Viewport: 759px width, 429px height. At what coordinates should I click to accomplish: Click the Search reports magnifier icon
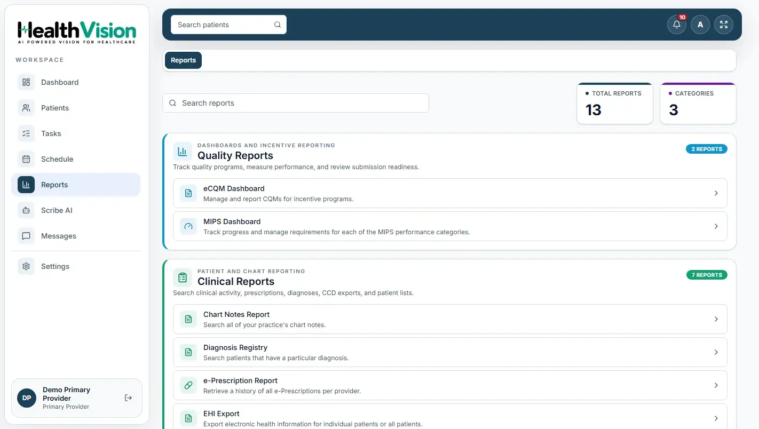click(x=173, y=103)
